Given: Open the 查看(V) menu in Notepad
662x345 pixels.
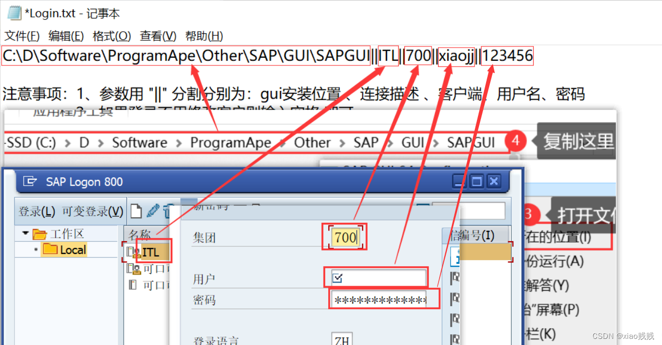Looking at the screenshot, I should [x=158, y=36].
